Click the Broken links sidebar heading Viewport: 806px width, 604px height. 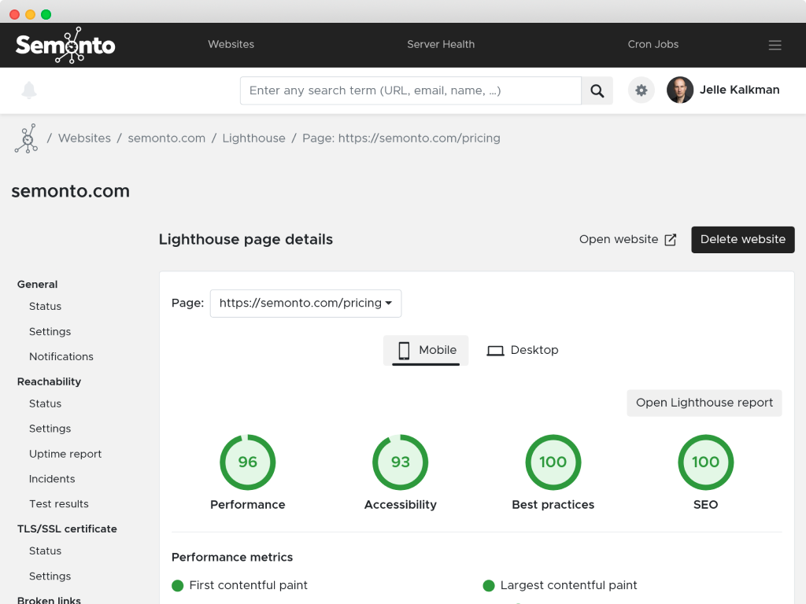tap(49, 600)
